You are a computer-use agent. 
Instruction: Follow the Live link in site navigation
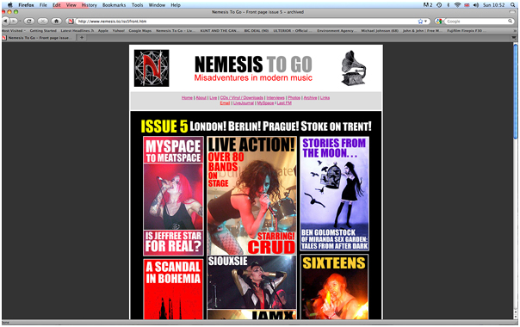coord(214,98)
